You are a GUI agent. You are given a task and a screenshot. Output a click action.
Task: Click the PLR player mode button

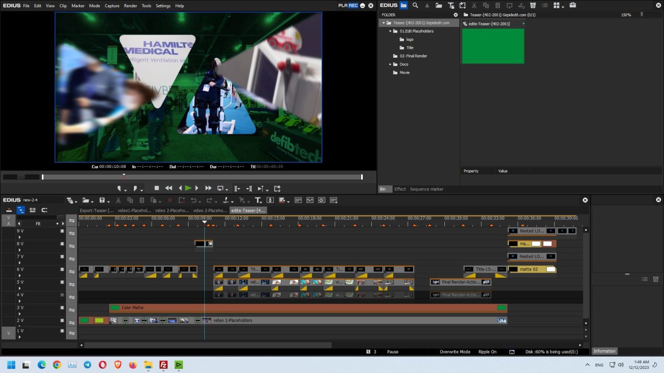pos(343,6)
